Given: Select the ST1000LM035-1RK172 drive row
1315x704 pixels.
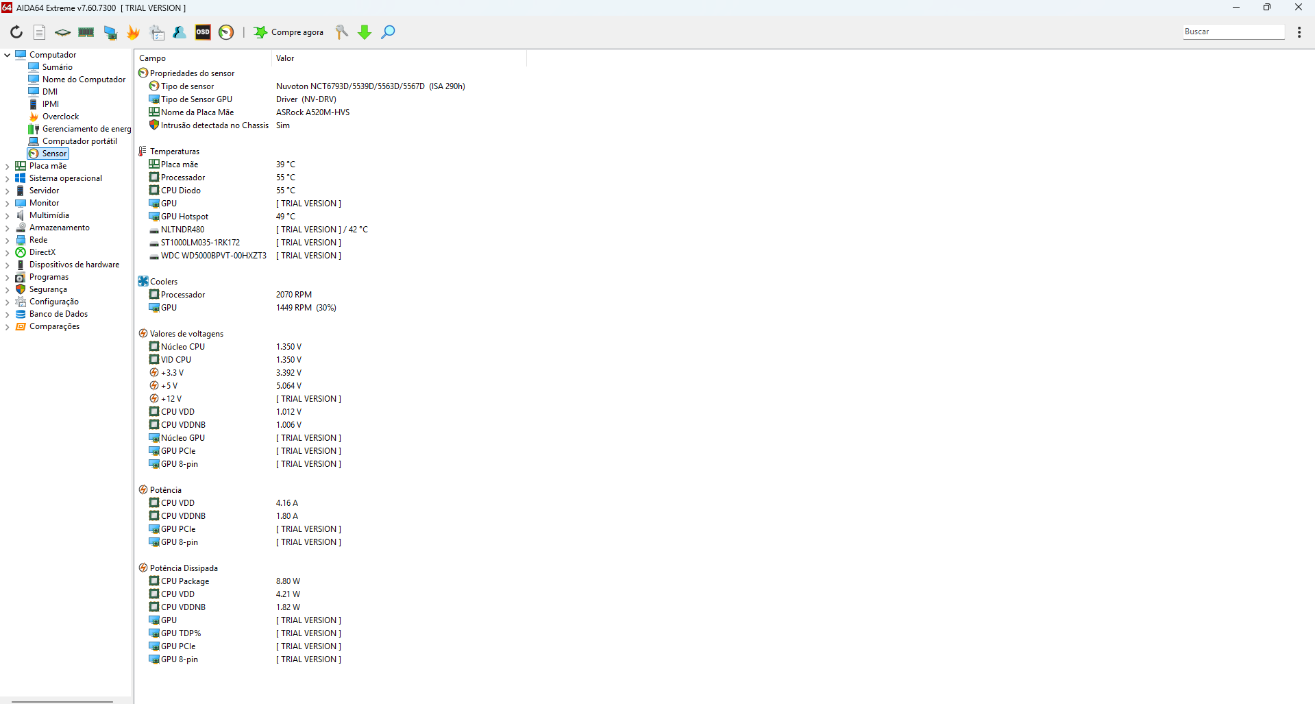Looking at the screenshot, I should [245, 243].
